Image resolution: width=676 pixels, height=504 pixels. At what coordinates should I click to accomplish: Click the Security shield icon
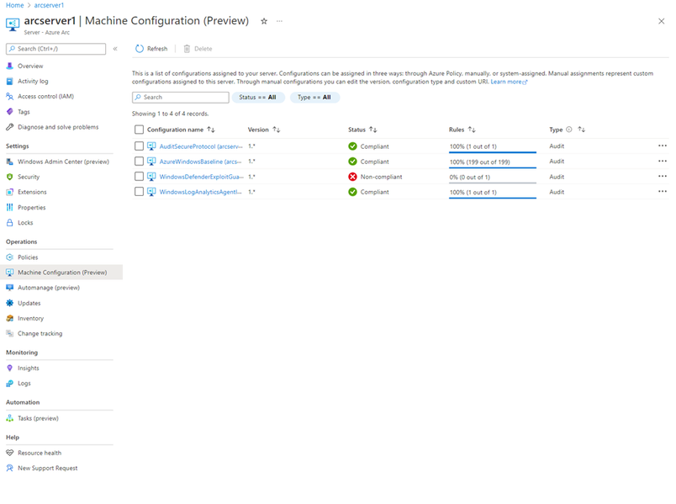[x=9, y=177]
